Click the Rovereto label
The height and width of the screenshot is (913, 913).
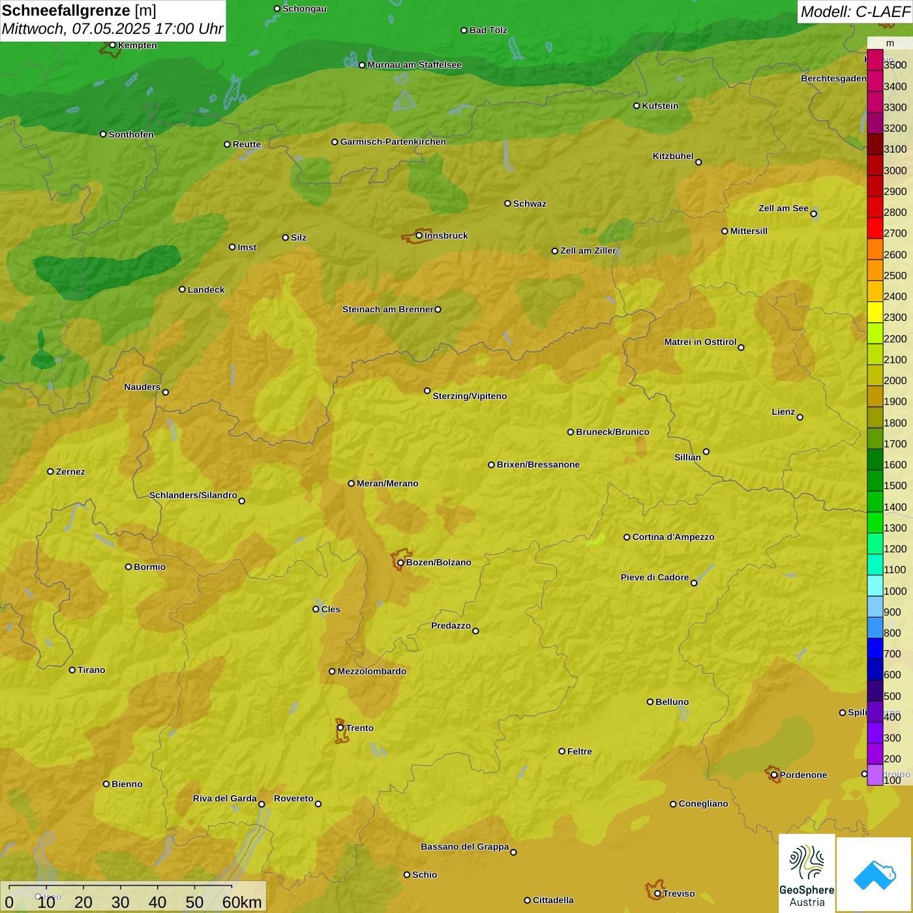click(293, 798)
